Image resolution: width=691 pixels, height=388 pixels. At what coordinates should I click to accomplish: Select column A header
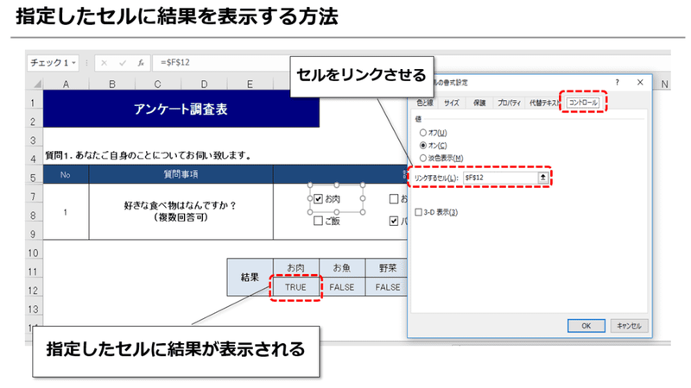pos(66,84)
